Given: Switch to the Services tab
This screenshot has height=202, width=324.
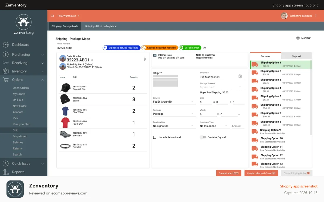Looking at the screenshot, I should (265, 56).
